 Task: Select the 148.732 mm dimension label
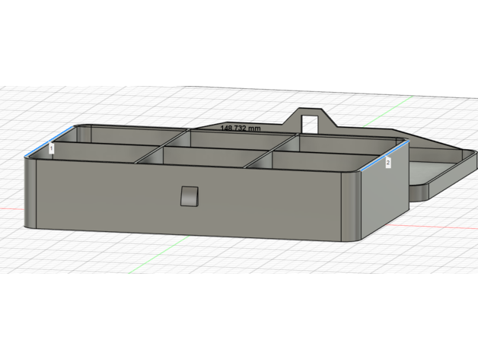pyautogui.click(x=240, y=129)
